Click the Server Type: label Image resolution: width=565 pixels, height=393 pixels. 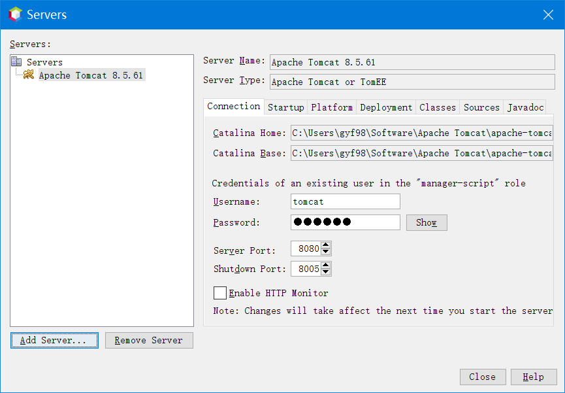(x=234, y=80)
